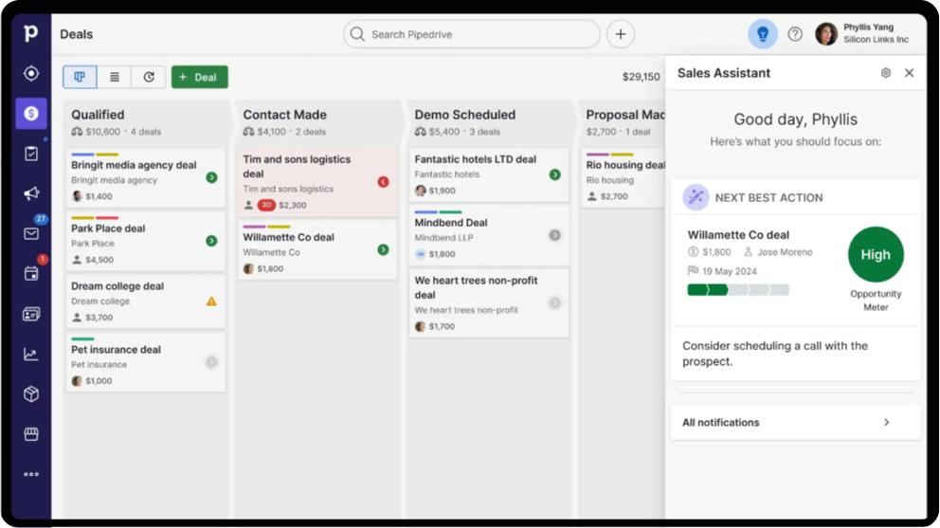Open the more options ellipsis in sidebar
Viewport: 940px width, 528px height.
coord(31,474)
